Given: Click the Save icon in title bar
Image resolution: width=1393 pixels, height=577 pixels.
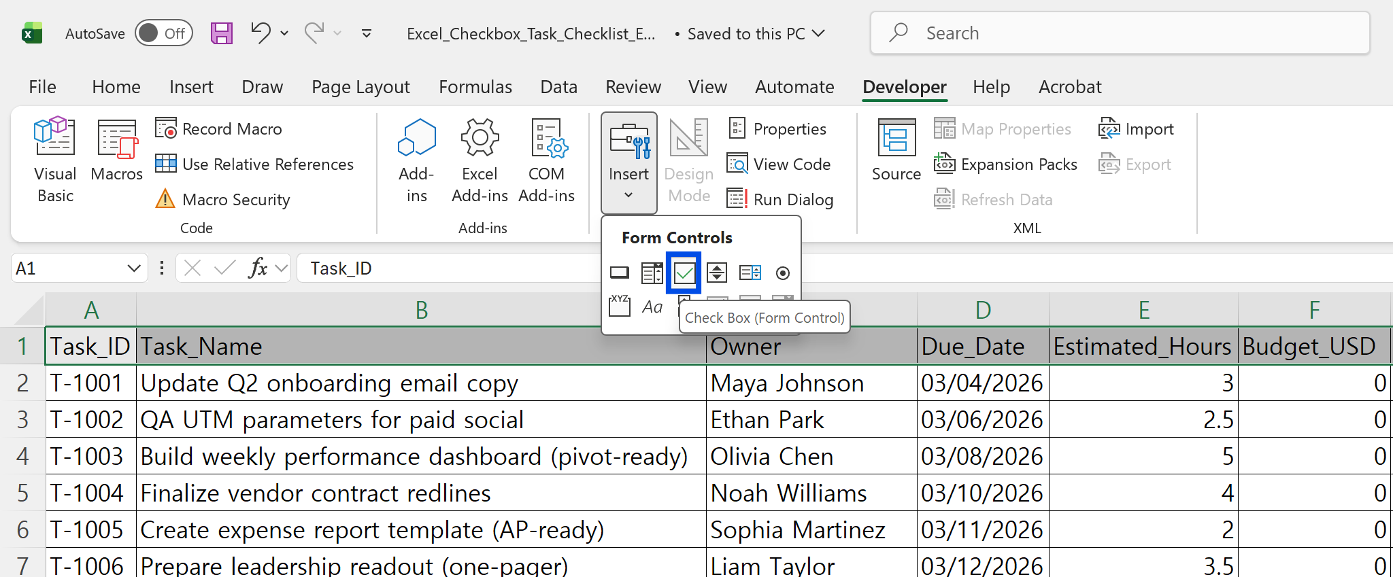Looking at the screenshot, I should (x=221, y=33).
